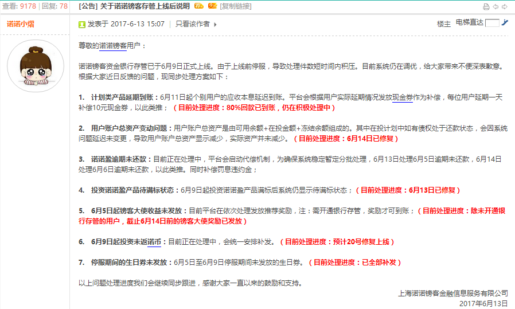Viewport: 515px width, 309px height.
Task: Click red text 80%回款已到账
Action: pos(251,108)
